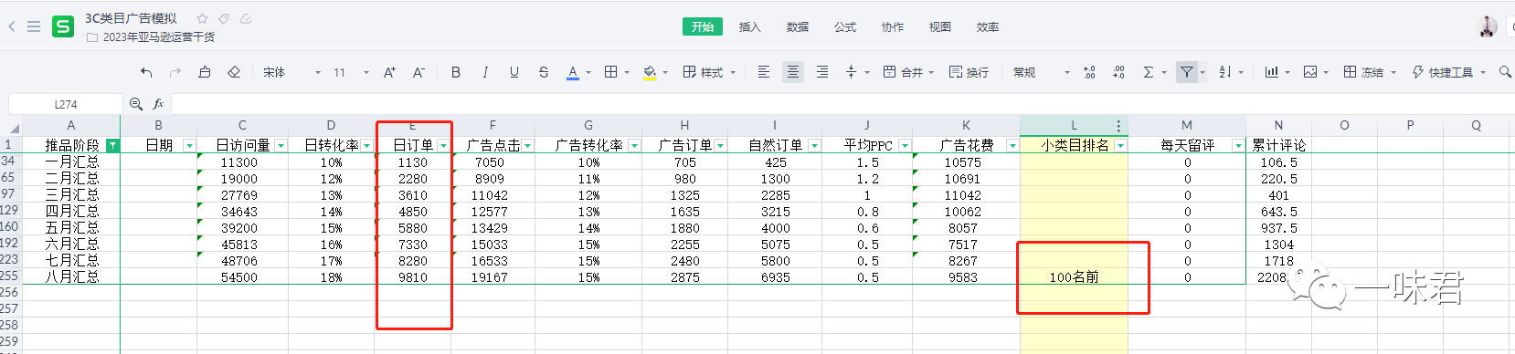This screenshot has height=354, width=1515.
Task: Switch to the 公式 tab
Action: tap(844, 27)
